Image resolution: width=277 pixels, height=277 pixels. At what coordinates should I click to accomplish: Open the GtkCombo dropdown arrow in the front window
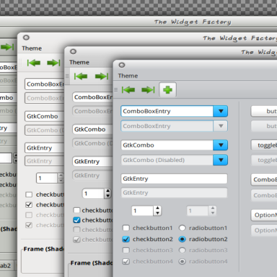point(221,145)
